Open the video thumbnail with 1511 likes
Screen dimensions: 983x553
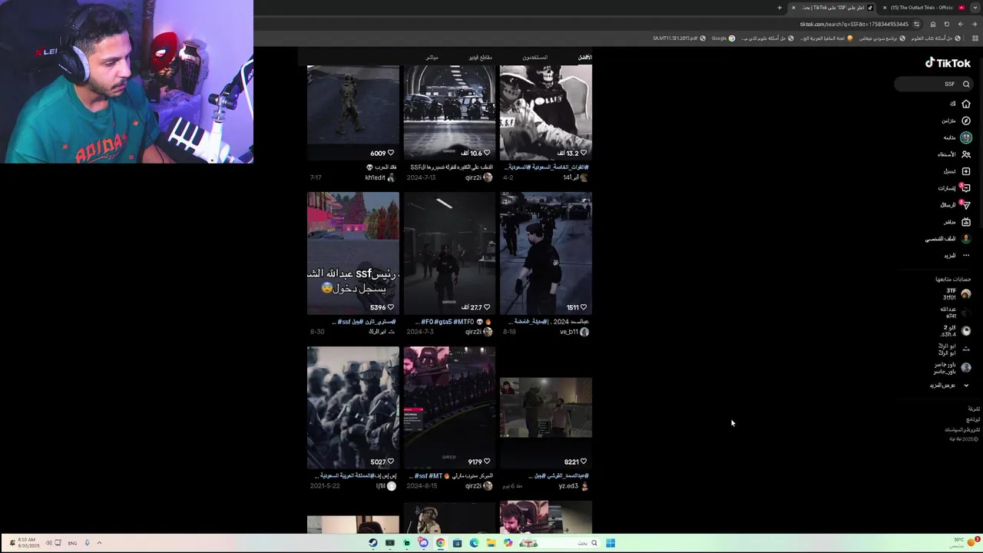(x=546, y=253)
